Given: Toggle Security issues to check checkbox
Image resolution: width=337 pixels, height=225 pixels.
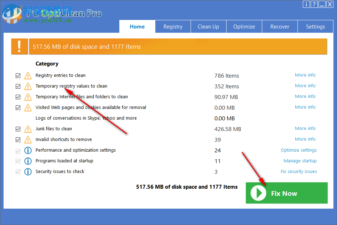Looking at the screenshot, I should [18, 172].
